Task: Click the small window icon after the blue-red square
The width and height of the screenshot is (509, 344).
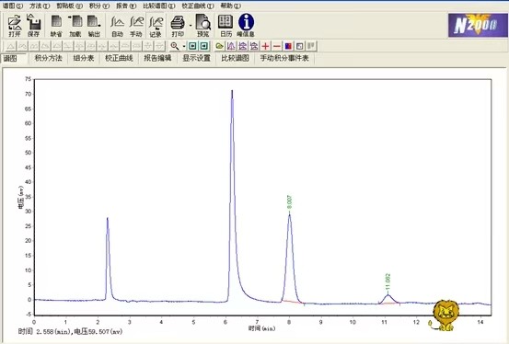Action: click(x=300, y=46)
